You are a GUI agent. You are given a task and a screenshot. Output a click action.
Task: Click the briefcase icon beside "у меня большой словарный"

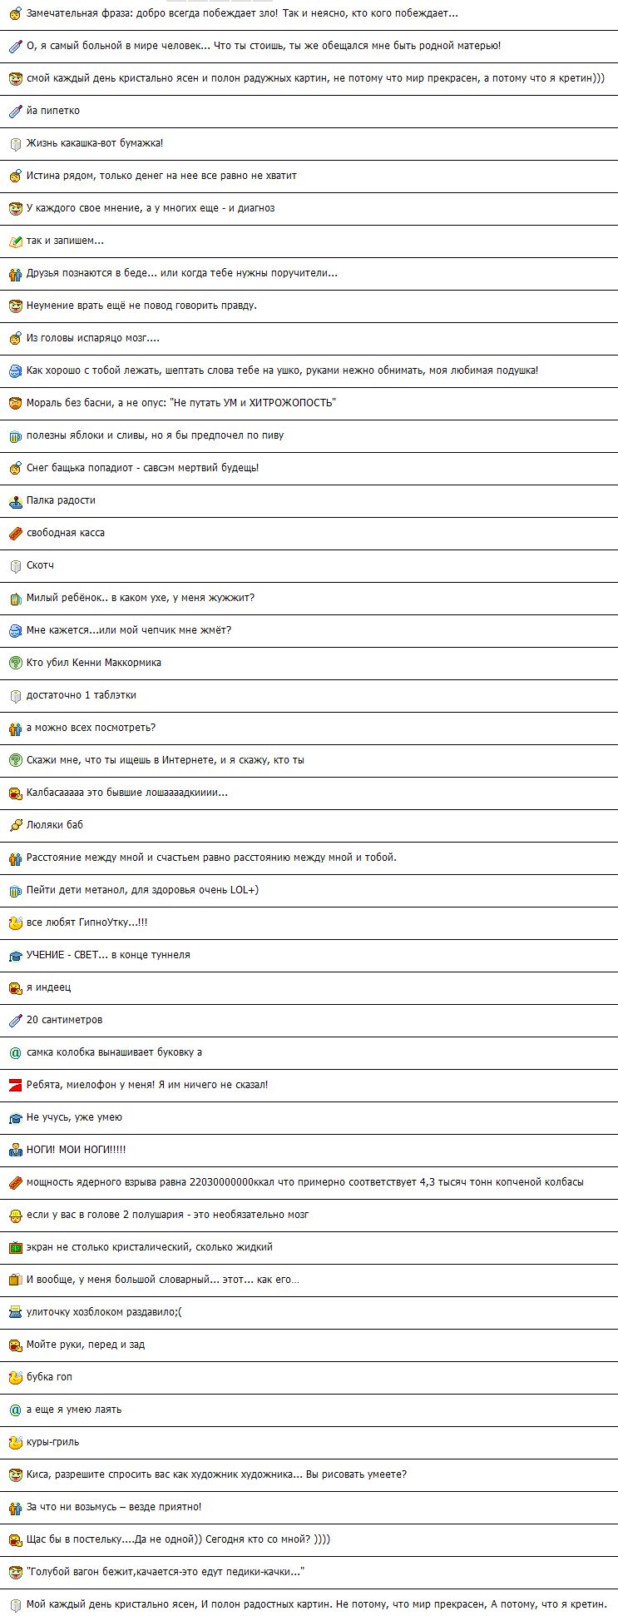click(15, 1280)
